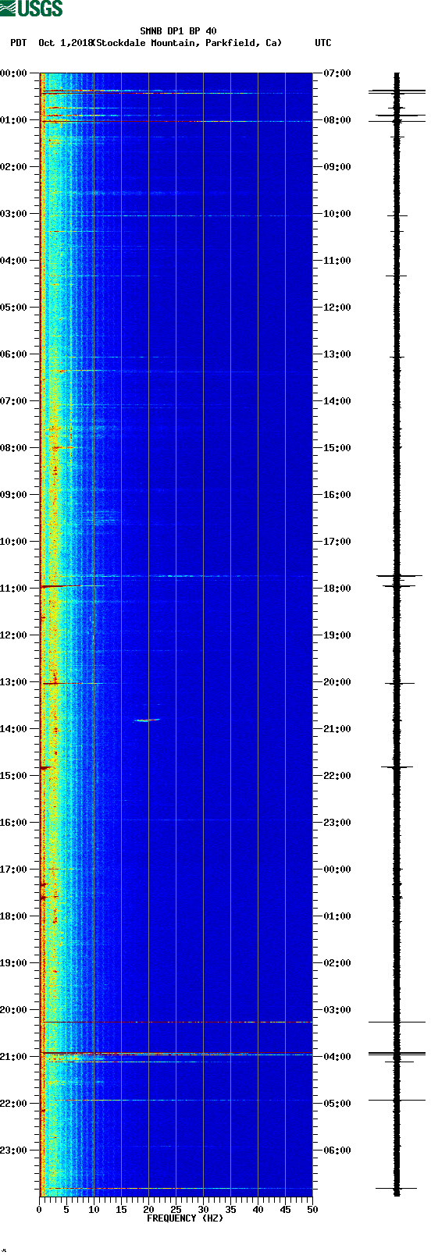Click the 11:00 PDT time label
431x1259 pixels.
click(x=14, y=589)
